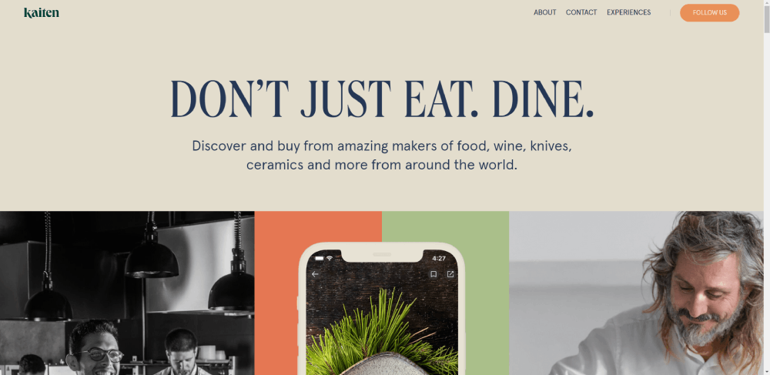The height and width of the screenshot is (375, 770).
Task: Tap the back arrow on phone mockup
Action: (315, 274)
